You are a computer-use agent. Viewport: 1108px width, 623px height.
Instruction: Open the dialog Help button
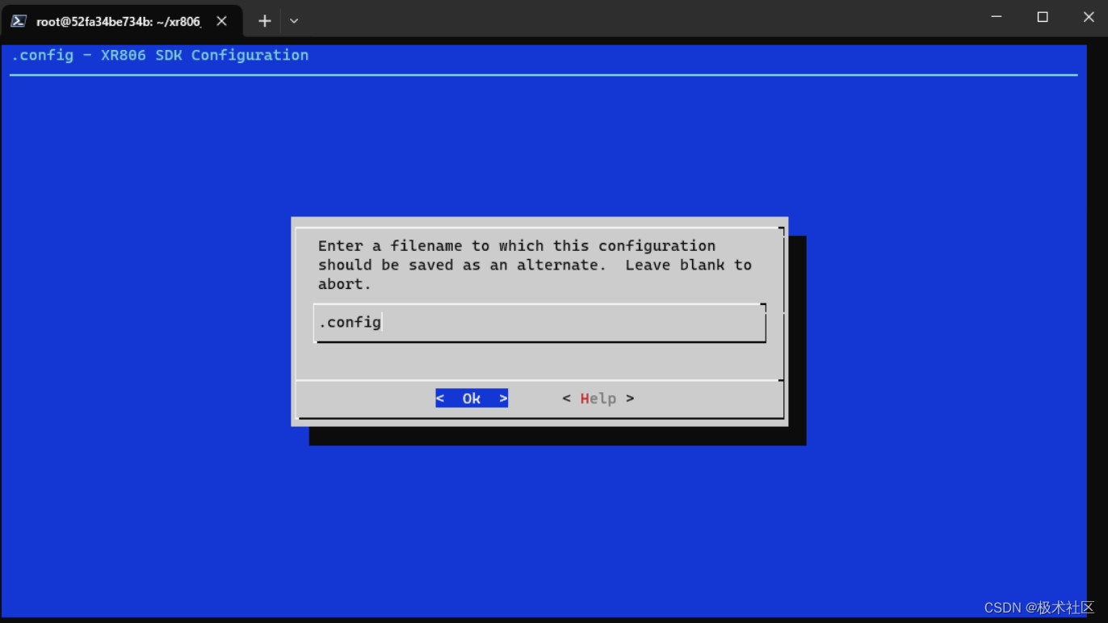[598, 398]
